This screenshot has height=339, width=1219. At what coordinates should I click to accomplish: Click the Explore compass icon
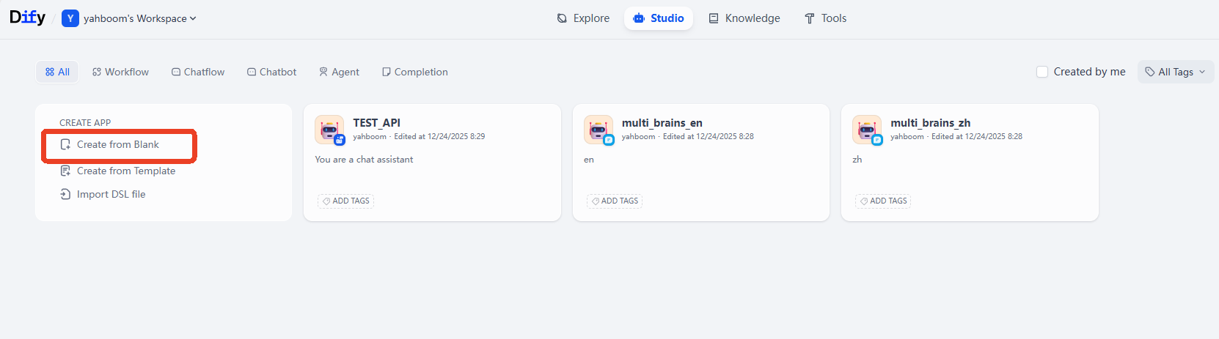[562, 18]
